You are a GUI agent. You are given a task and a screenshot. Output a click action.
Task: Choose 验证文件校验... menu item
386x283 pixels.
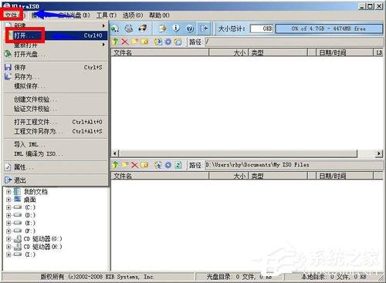point(56,109)
